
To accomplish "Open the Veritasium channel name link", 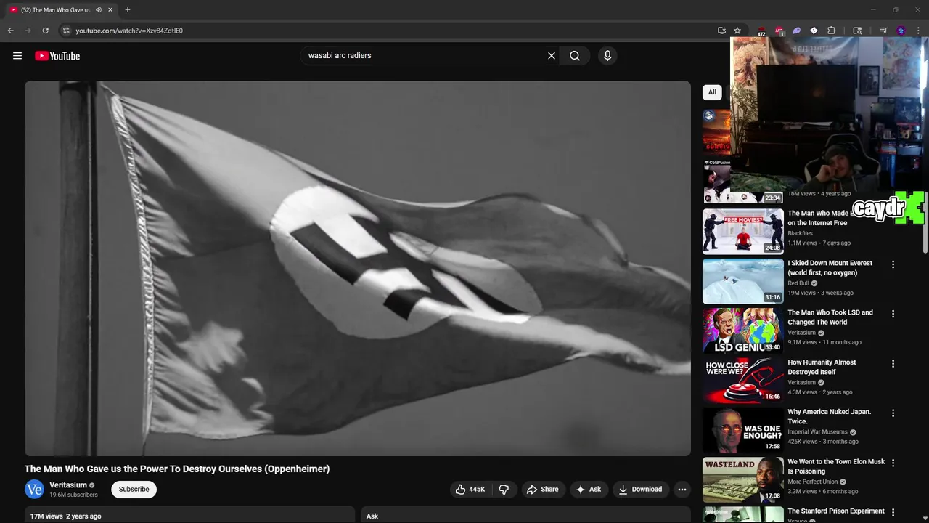I will [68, 485].
